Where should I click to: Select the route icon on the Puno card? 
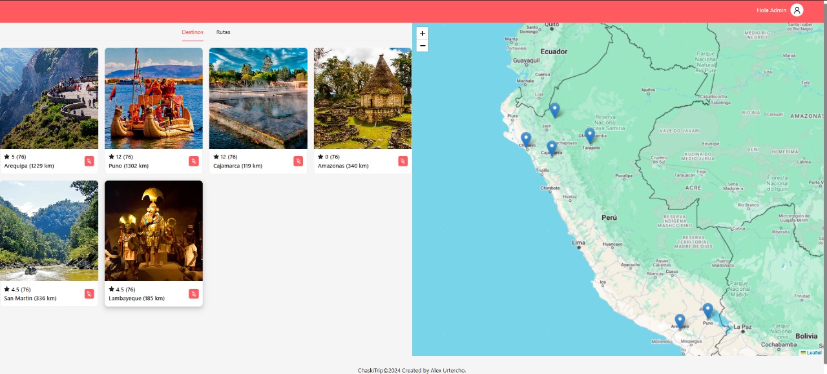coord(194,161)
